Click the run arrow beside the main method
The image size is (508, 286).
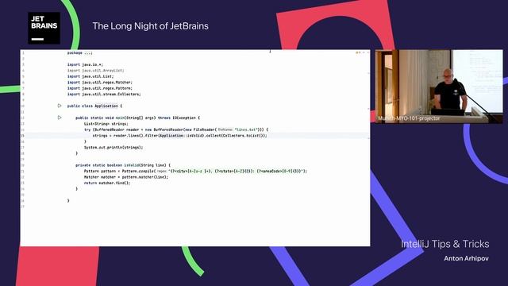(x=60, y=118)
